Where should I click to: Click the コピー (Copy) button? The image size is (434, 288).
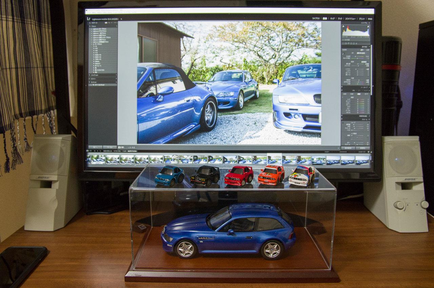pos(96,147)
